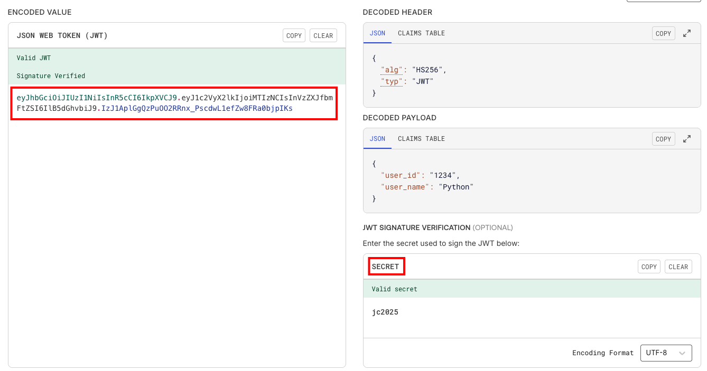This screenshot has height=371, width=707.
Task: Copy the signing secret
Action: (x=649, y=267)
